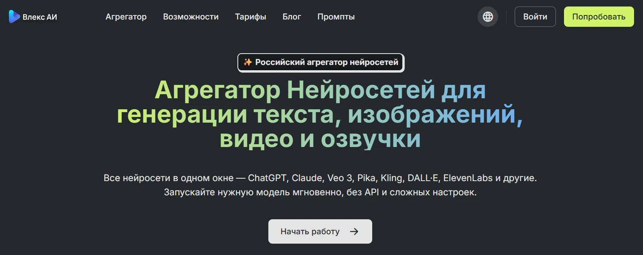Click the heading line генерации текста, изображений
The image size is (643, 255).
320,115
